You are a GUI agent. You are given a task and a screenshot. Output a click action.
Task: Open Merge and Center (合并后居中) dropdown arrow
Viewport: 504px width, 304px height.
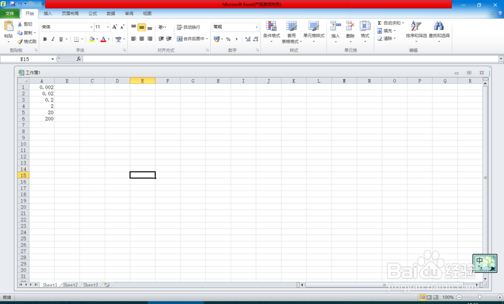[207, 39]
